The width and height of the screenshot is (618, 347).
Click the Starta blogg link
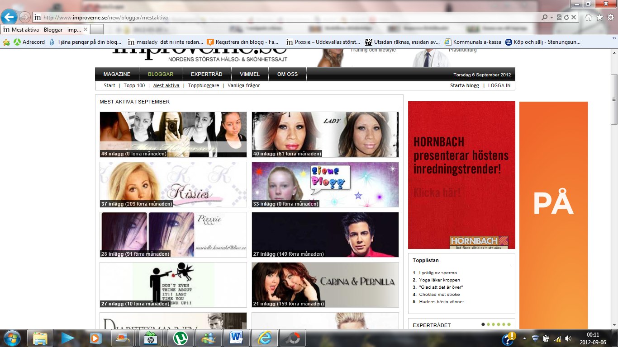click(464, 85)
